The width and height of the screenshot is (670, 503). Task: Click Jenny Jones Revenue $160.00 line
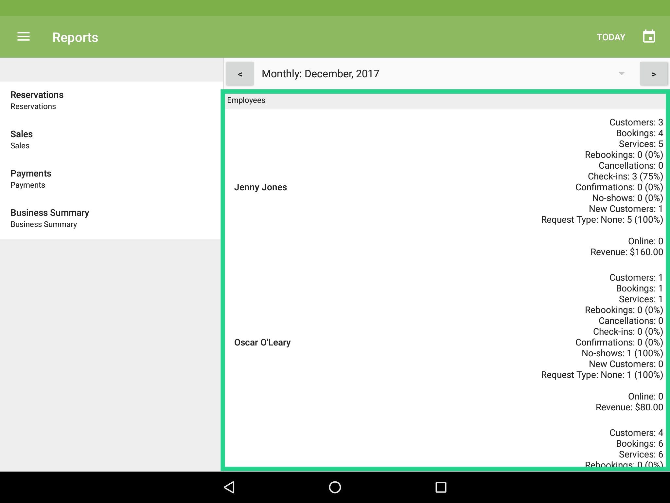tap(626, 252)
